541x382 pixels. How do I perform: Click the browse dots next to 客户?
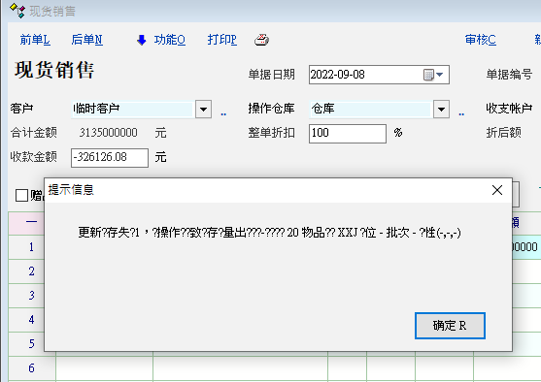coord(223,113)
